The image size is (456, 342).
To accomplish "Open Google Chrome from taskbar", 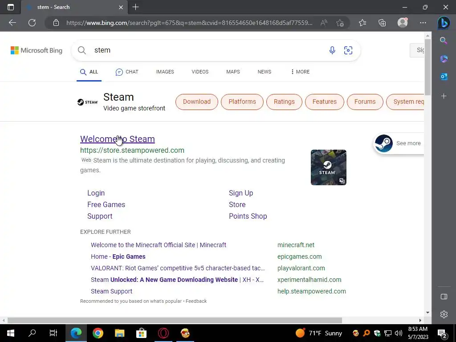I will 98,333.
